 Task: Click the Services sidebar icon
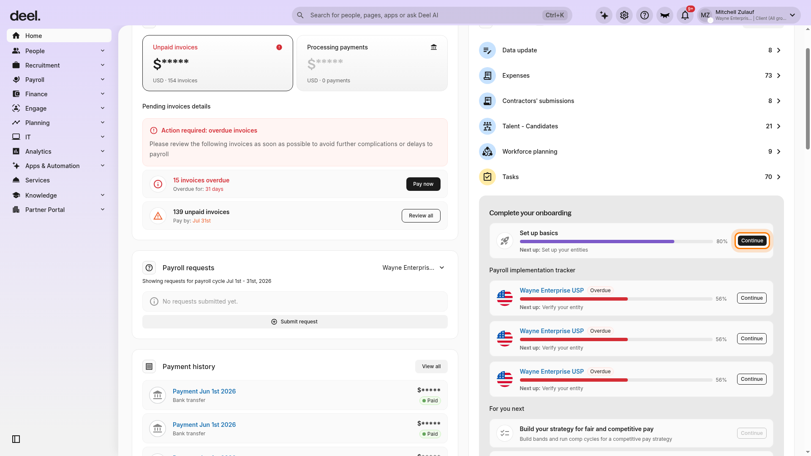16,180
